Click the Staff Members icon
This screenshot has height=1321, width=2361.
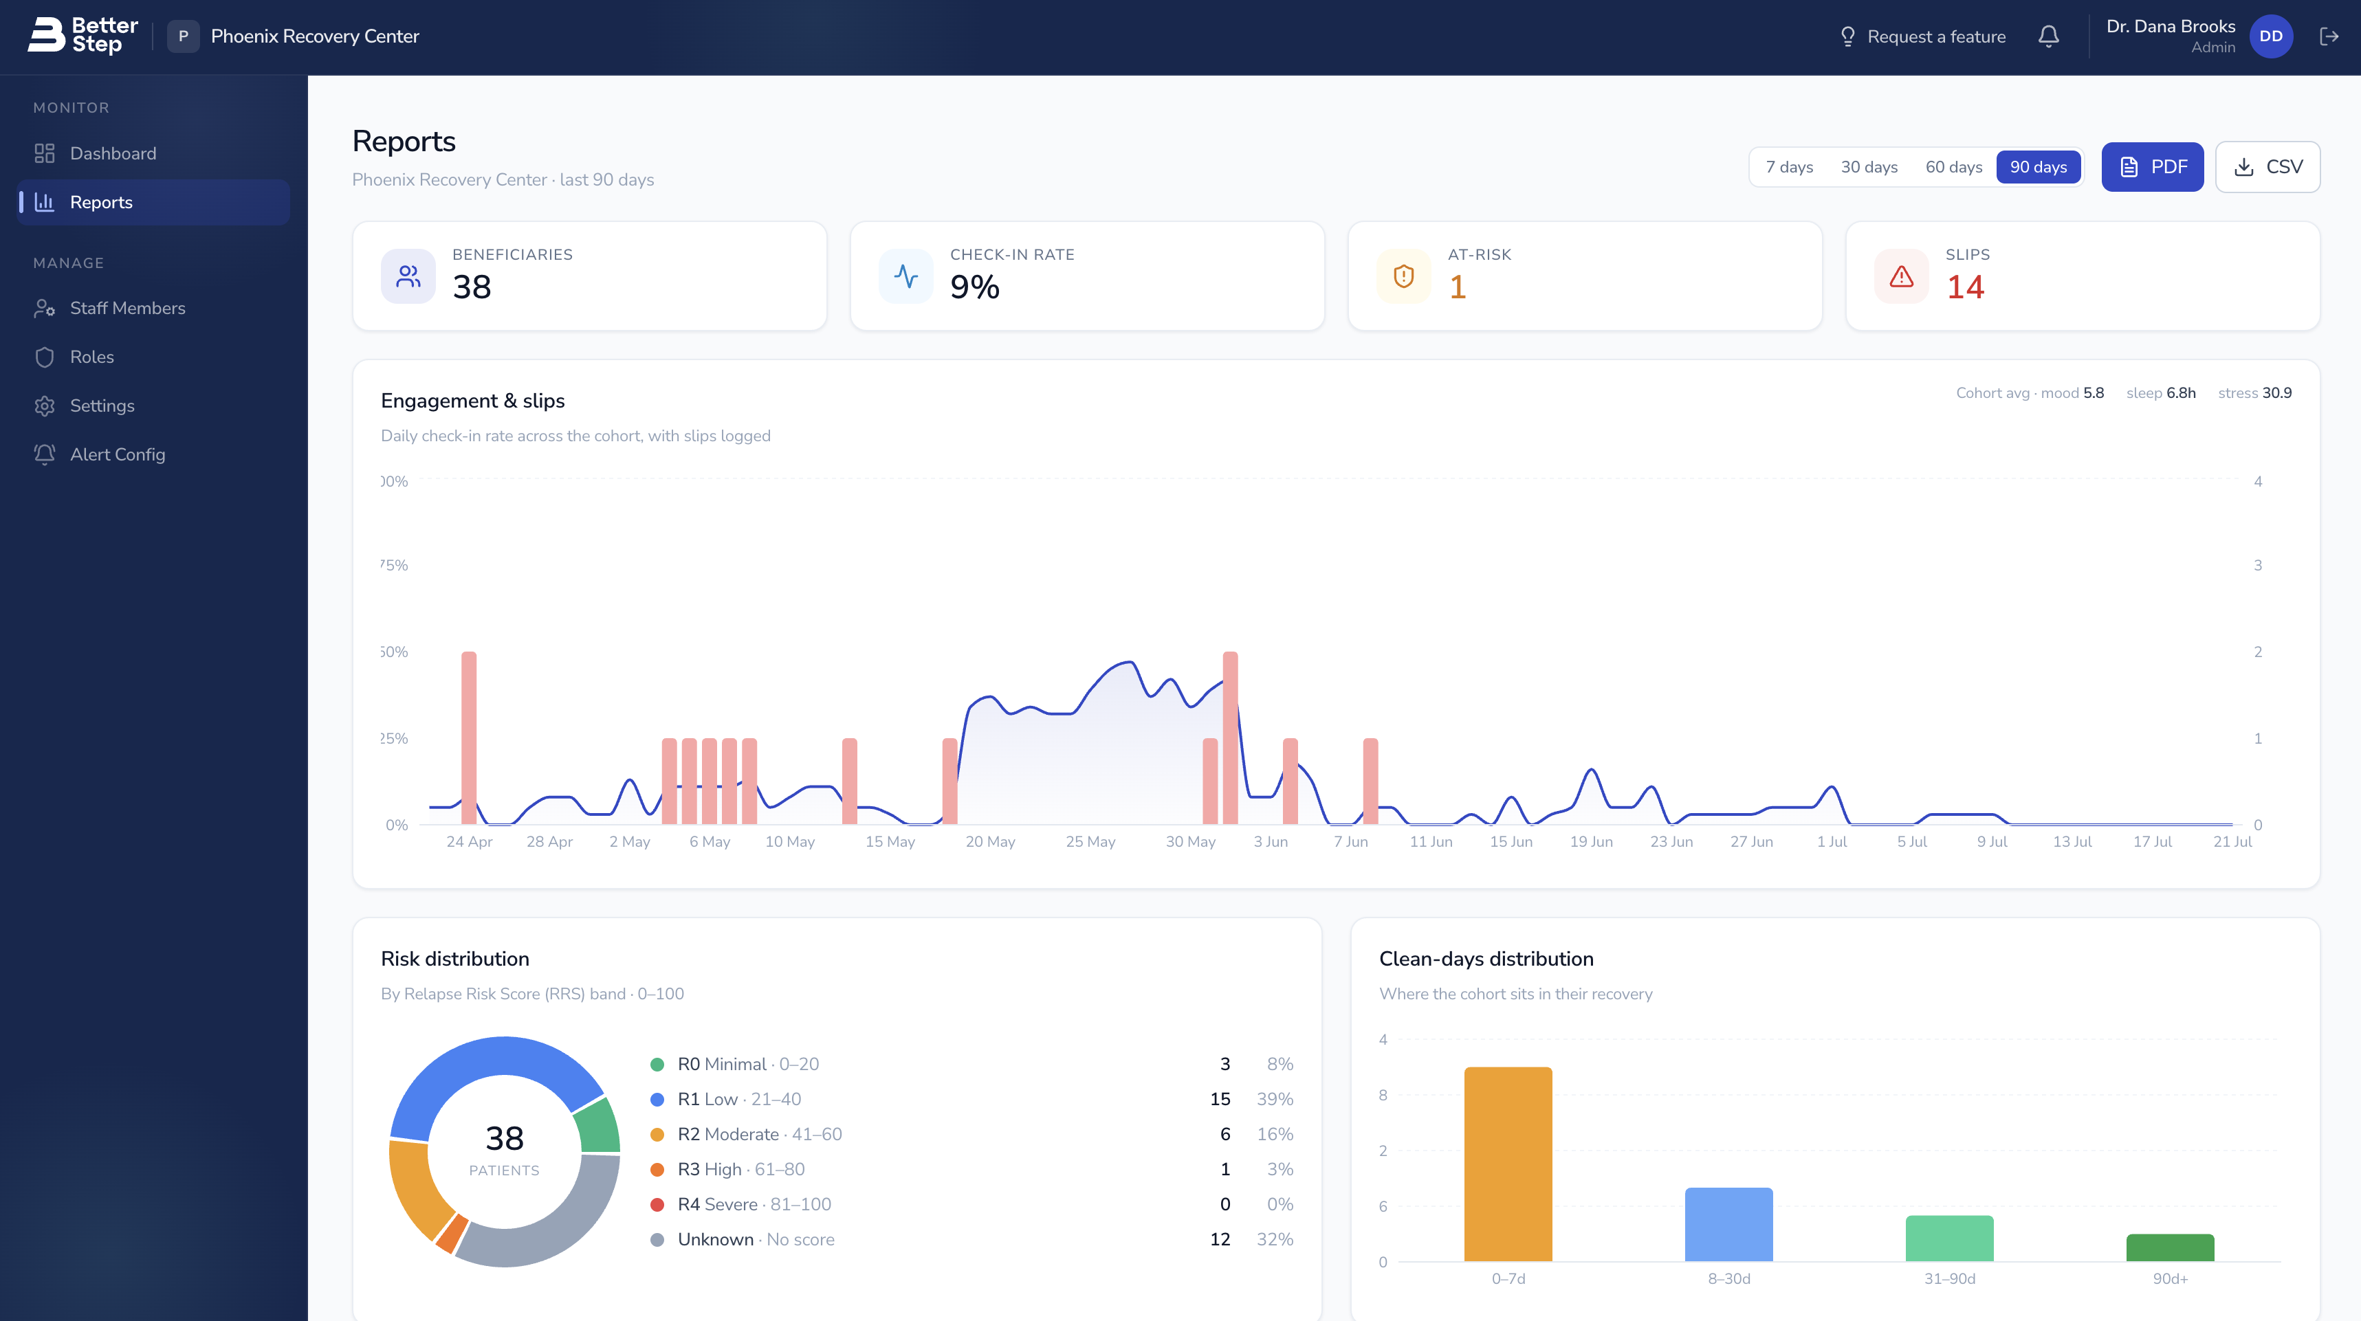click(45, 308)
